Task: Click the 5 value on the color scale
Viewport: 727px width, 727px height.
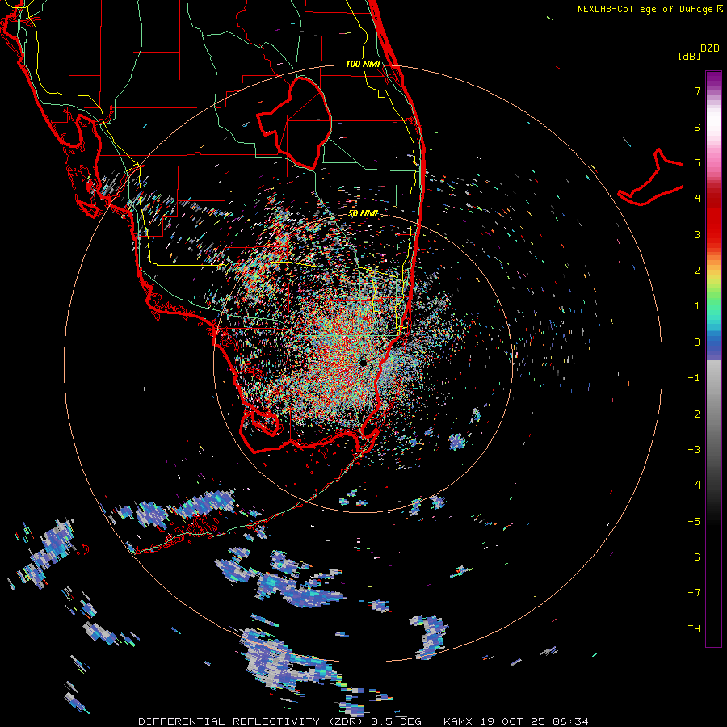Action: click(697, 162)
